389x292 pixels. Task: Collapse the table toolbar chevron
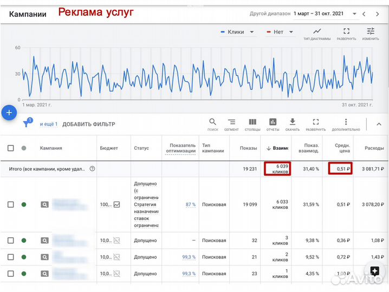tap(379, 124)
